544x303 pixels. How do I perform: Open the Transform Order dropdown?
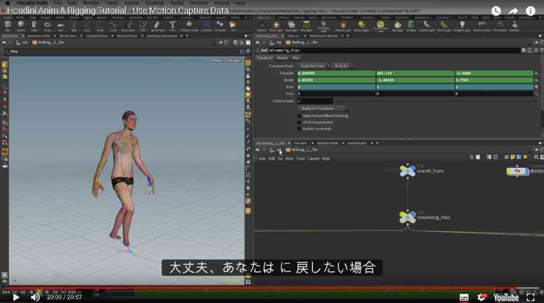pos(313,66)
